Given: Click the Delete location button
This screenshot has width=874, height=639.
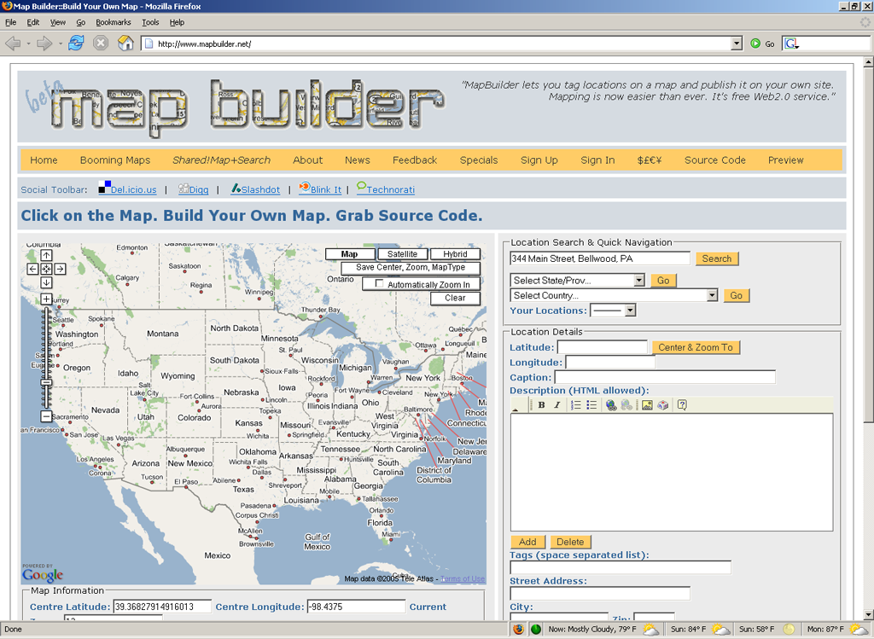Looking at the screenshot, I should (x=570, y=542).
